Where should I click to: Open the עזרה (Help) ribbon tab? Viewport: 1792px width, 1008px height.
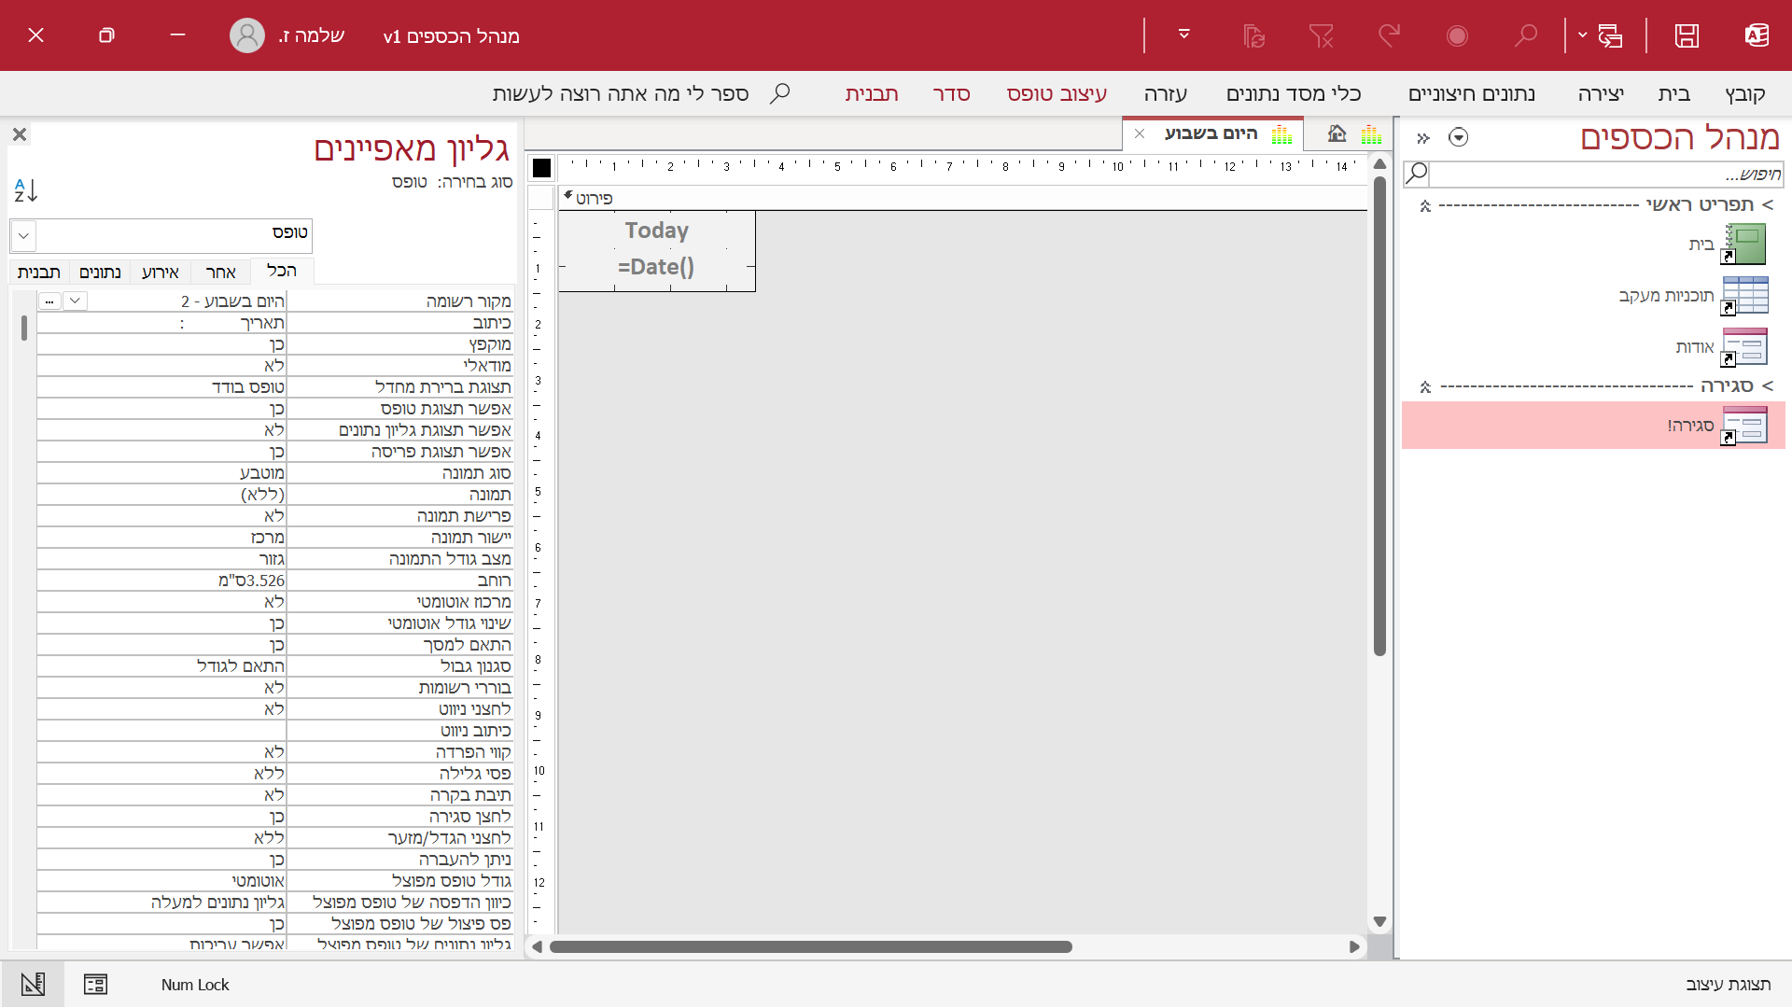point(1166,93)
